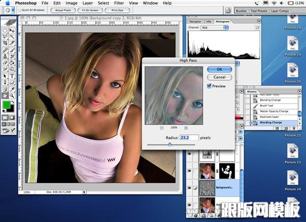This screenshot has width=306, height=222.
Task: Select the Path Selection arrow tool
Action: (5, 76)
